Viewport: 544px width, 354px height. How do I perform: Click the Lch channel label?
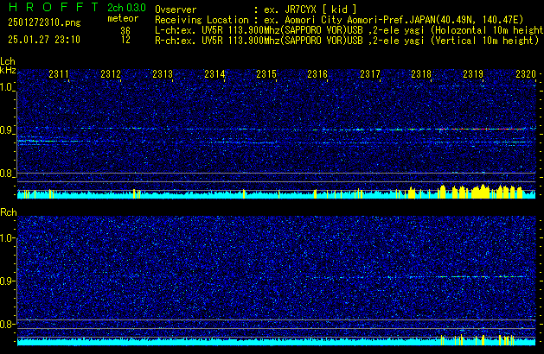click(8, 61)
